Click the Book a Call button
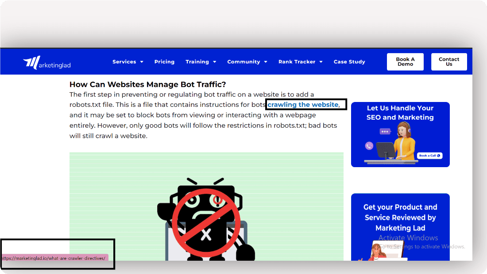 [x=429, y=156]
